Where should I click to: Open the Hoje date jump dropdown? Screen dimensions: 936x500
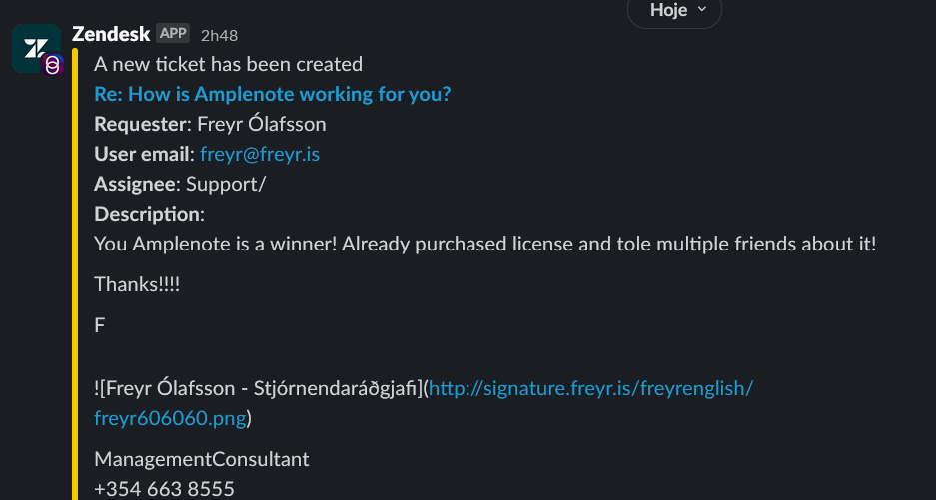point(674,11)
